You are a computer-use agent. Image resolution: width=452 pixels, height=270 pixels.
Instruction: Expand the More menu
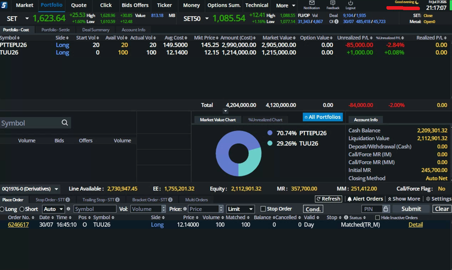coord(285,5)
